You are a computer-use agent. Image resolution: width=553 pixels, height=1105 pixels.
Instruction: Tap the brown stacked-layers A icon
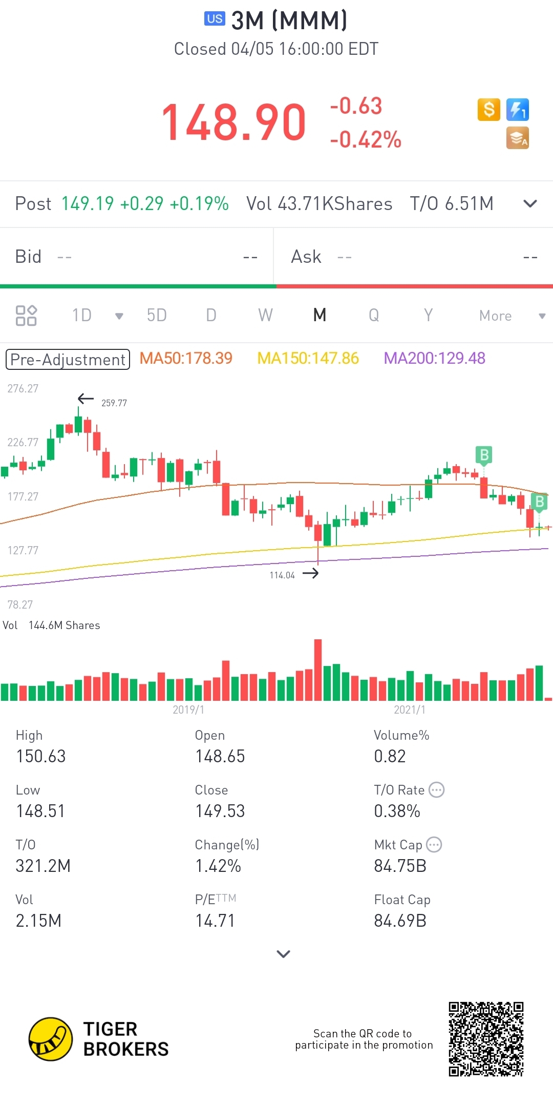pyautogui.click(x=517, y=138)
